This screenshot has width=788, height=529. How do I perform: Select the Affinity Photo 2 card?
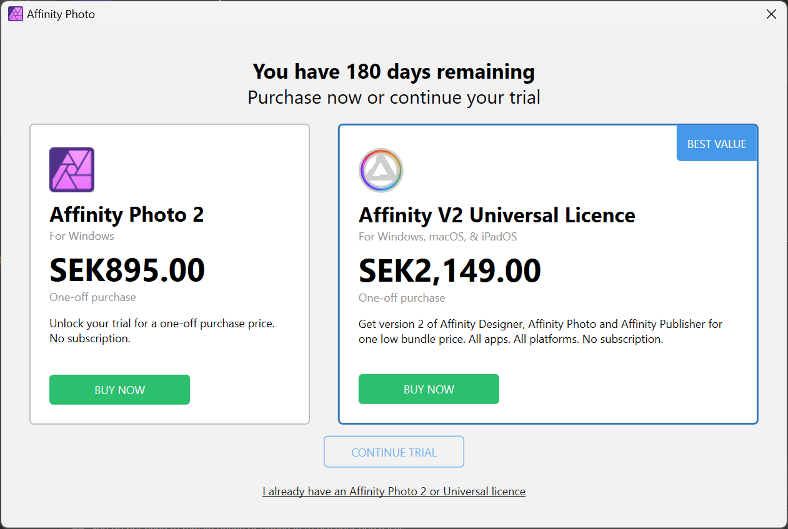(169, 274)
